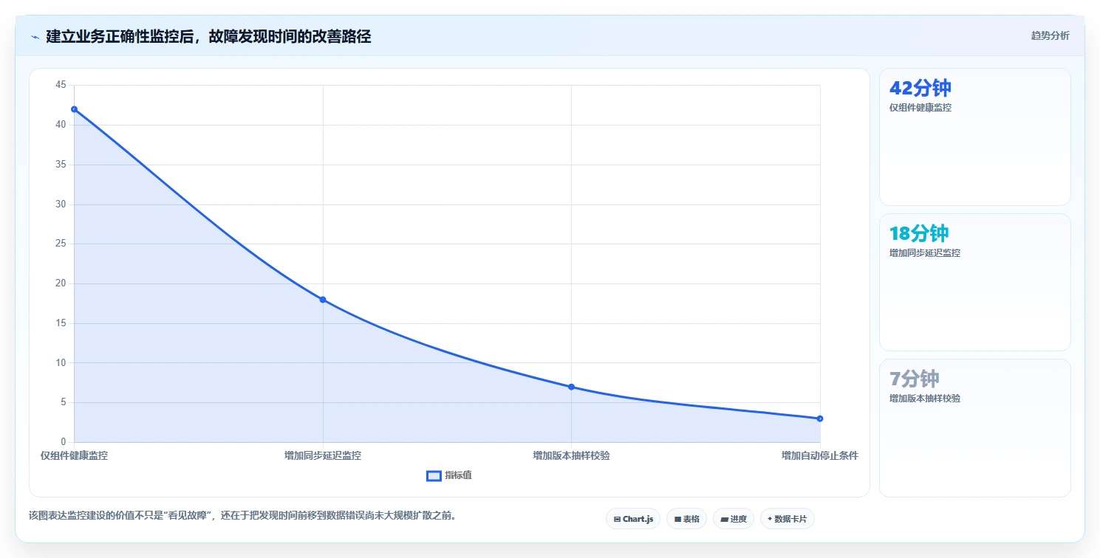Click 增加版本抽样校验 label in the card
The height and width of the screenshot is (558, 1100).
[925, 399]
